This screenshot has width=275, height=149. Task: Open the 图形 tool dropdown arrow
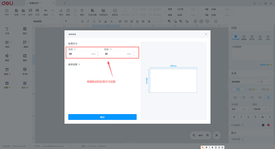[11, 56]
